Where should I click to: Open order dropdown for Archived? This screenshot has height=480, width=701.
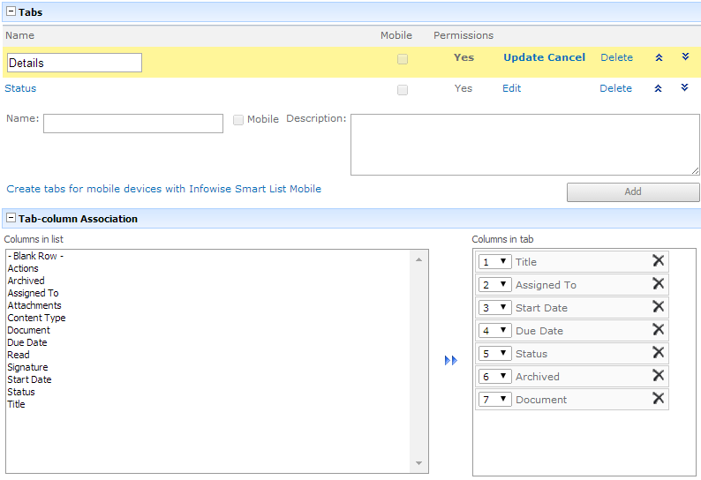[495, 376]
